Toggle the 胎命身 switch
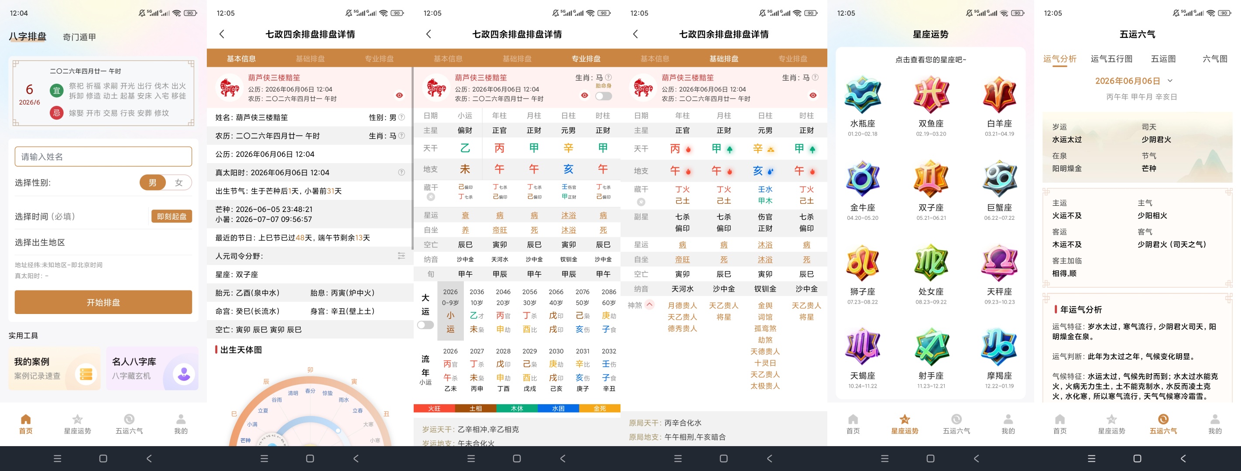1241x471 pixels. (x=603, y=96)
